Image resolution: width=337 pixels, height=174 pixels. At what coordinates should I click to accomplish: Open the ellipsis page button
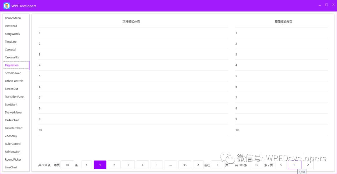pos(170,165)
